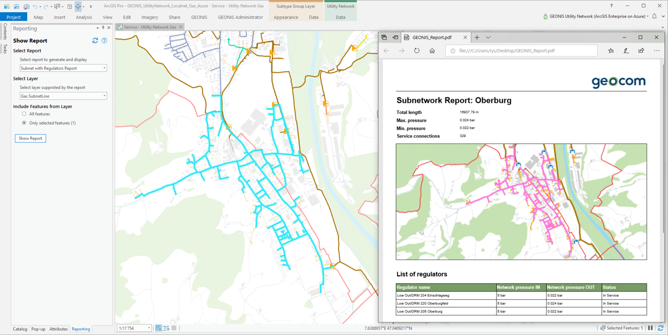Open the browser Favorites star icon
This screenshot has width=668, height=335.
coord(611,51)
